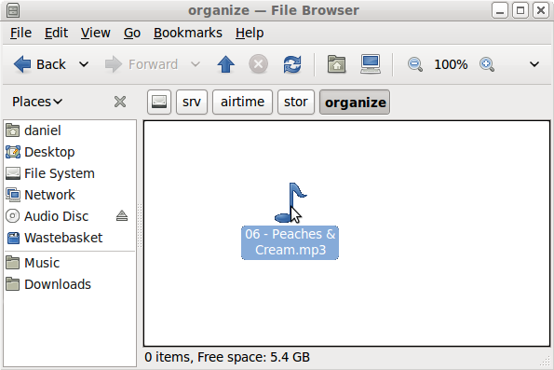Click the root filesystem path icon
The image size is (554, 370).
pos(159,103)
